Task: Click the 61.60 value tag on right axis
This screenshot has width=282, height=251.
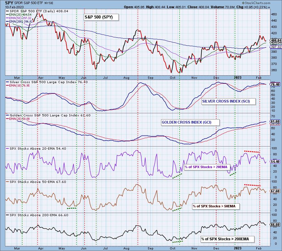Action: coord(275,121)
